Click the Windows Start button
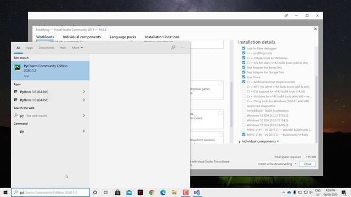This screenshot has height=197, width=351. [5, 192]
